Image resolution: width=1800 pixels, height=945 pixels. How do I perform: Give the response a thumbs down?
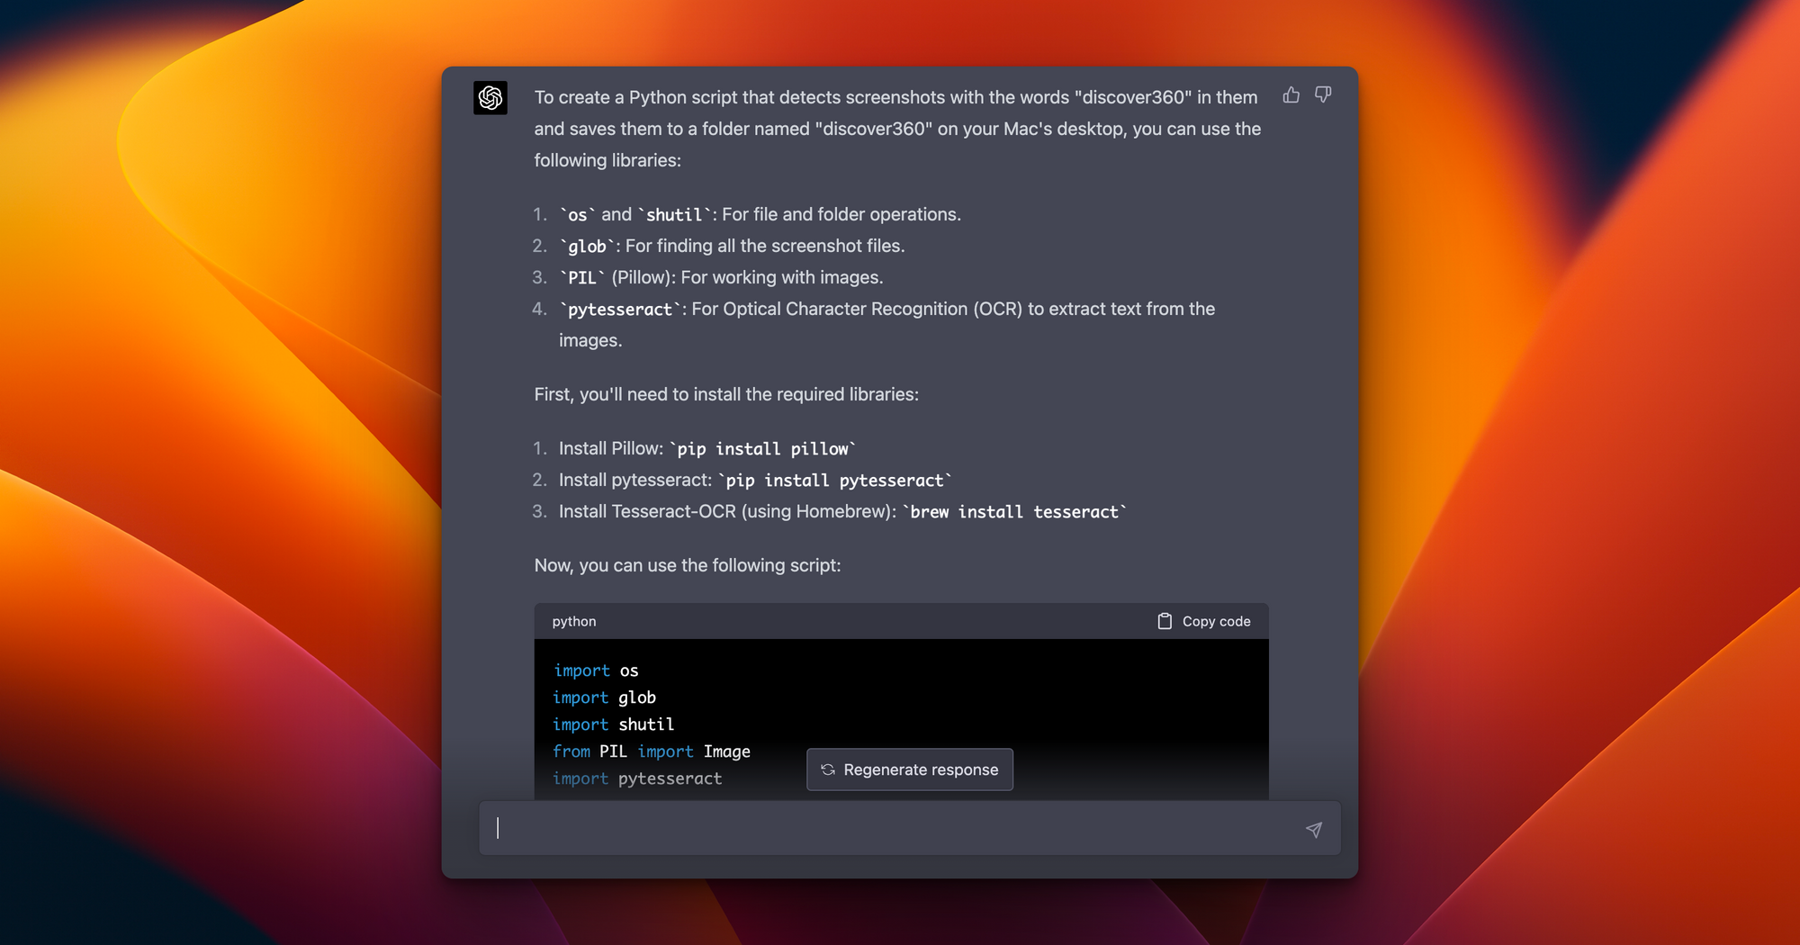coord(1323,94)
